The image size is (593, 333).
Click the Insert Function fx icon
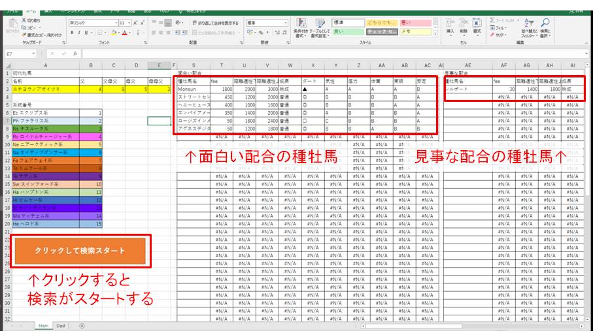click(x=75, y=54)
